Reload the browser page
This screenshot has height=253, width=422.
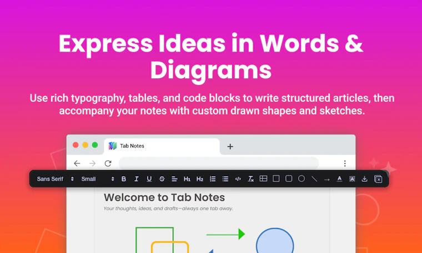108,163
